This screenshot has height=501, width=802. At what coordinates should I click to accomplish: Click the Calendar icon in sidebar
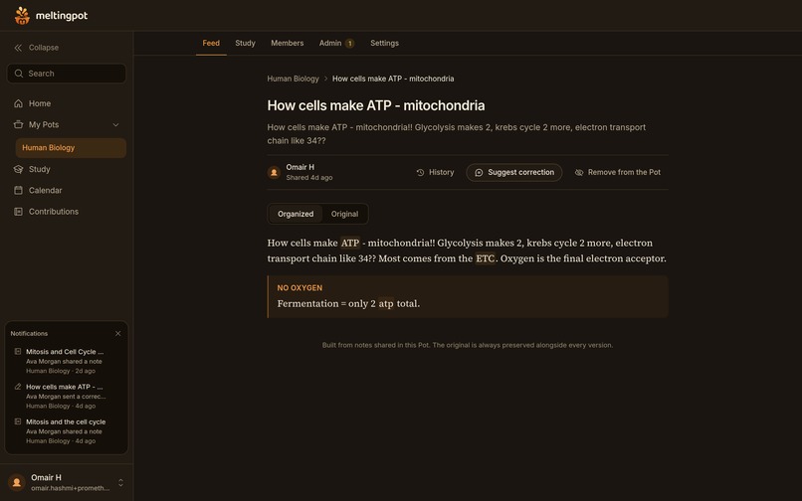click(x=19, y=190)
